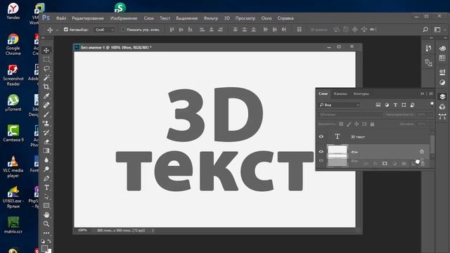Open the search icon in options bar

pyautogui.click(x=425, y=30)
